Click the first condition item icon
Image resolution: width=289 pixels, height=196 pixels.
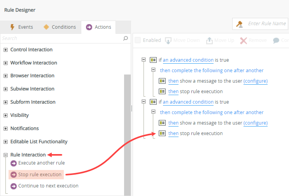153,60
